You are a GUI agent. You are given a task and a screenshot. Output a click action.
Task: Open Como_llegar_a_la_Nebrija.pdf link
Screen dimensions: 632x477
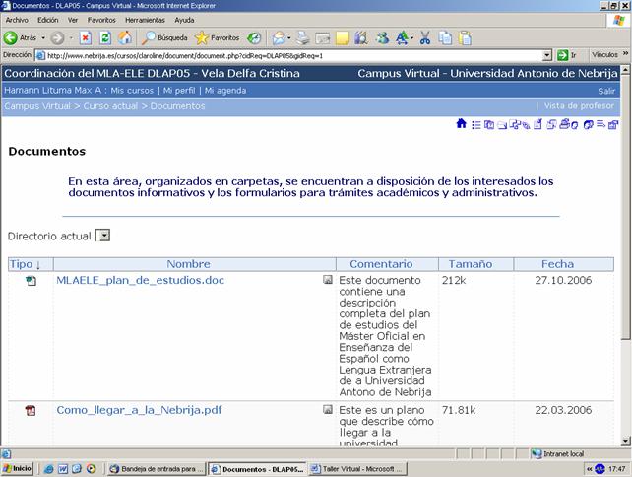(x=139, y=410)
